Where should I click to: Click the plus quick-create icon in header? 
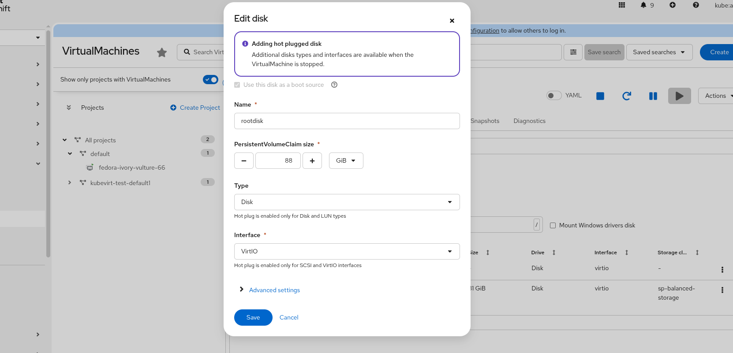click(673, 5)
